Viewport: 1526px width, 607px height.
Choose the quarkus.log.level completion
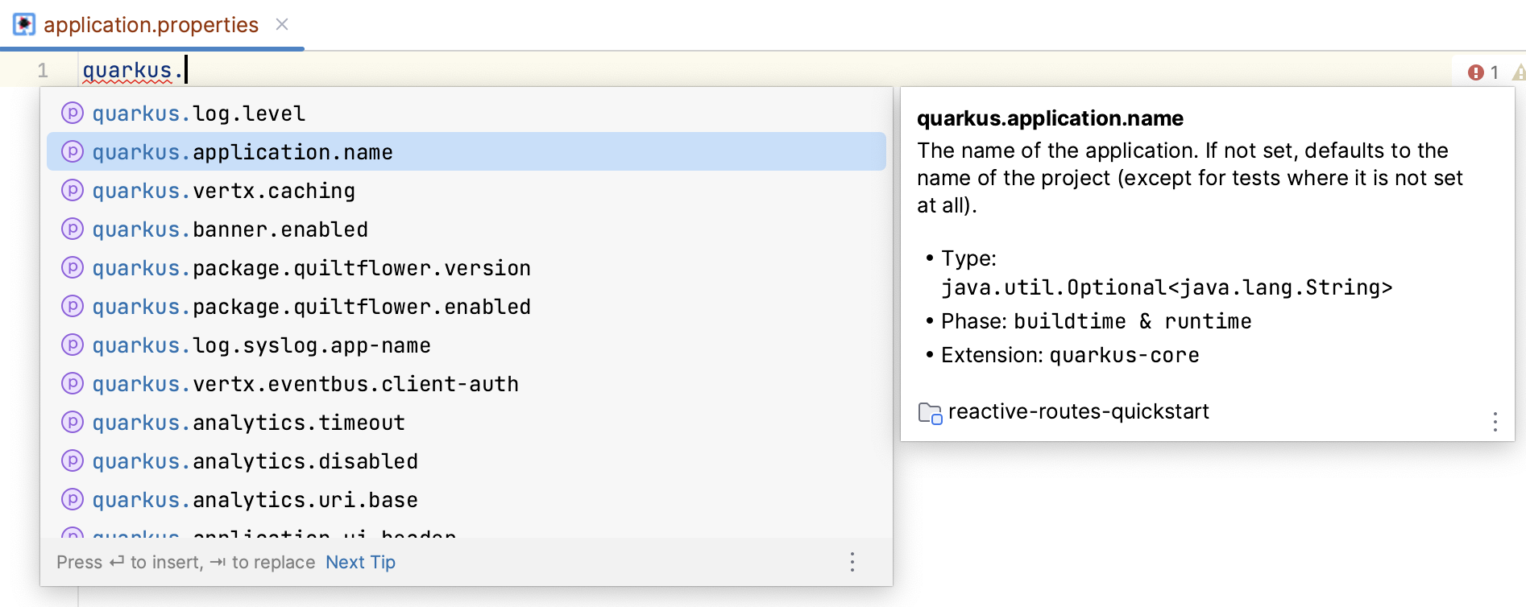[x=467, y=114]
